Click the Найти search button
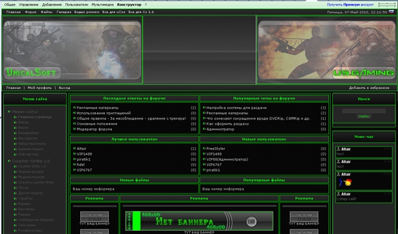The image size is (398, 234). (364, 116)
